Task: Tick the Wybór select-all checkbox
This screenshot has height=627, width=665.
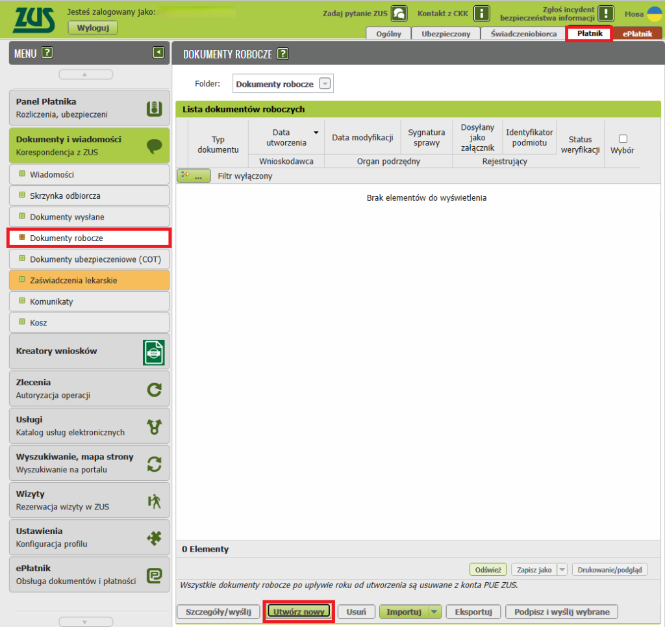Action: (623, 138)
